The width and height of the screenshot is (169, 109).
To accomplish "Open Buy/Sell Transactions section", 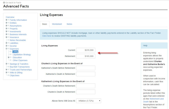I will click(20, 67).
